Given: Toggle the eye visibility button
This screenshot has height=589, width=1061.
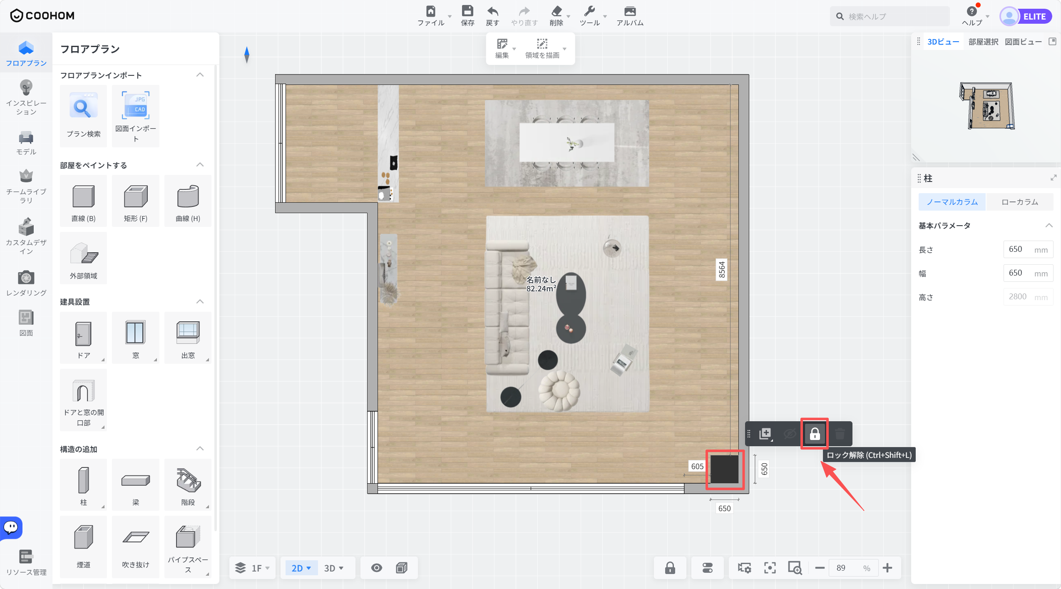Looking at the screenshot, I should (x=376, y=568).
